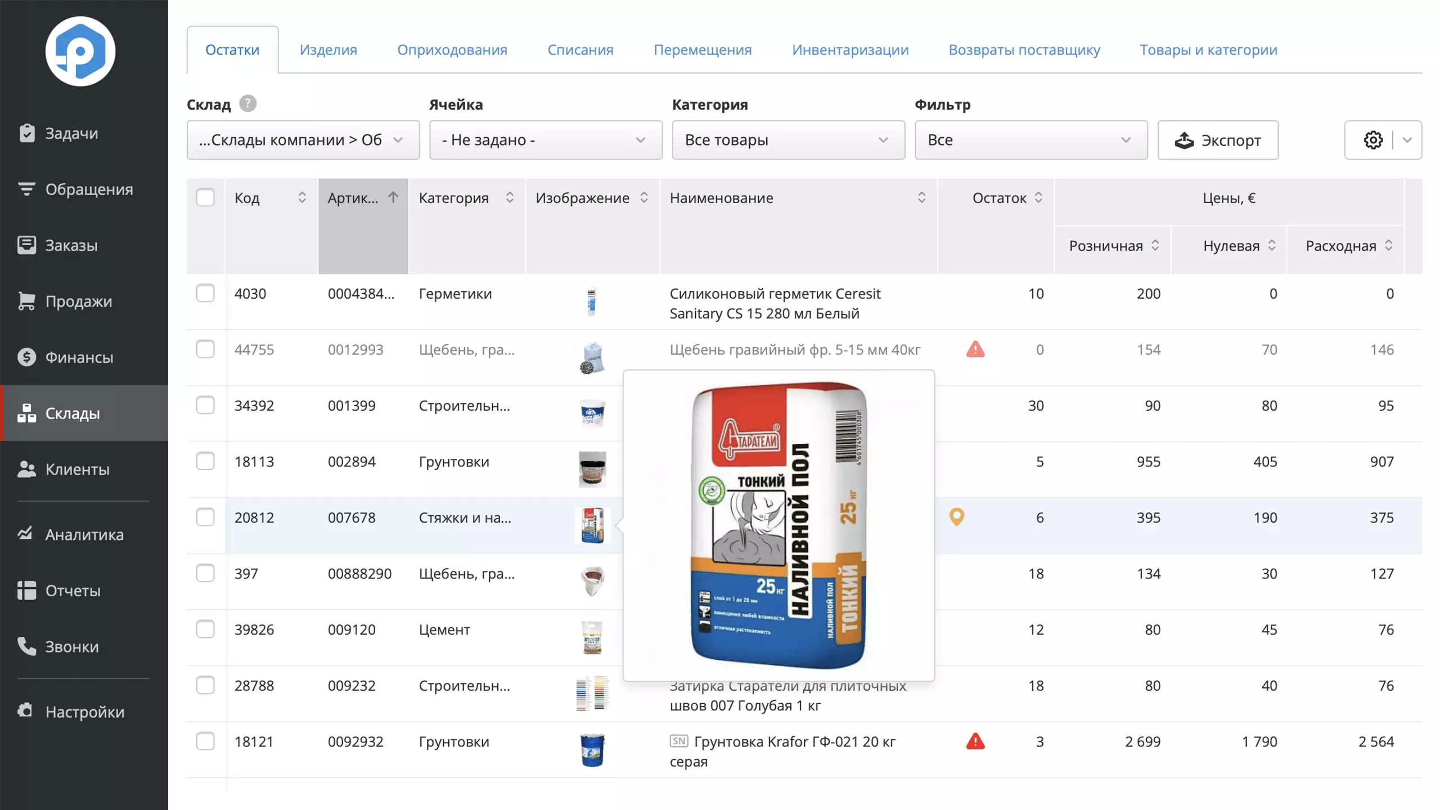
Task: Check the row with code 18113
Action: [x=205, y=461]
